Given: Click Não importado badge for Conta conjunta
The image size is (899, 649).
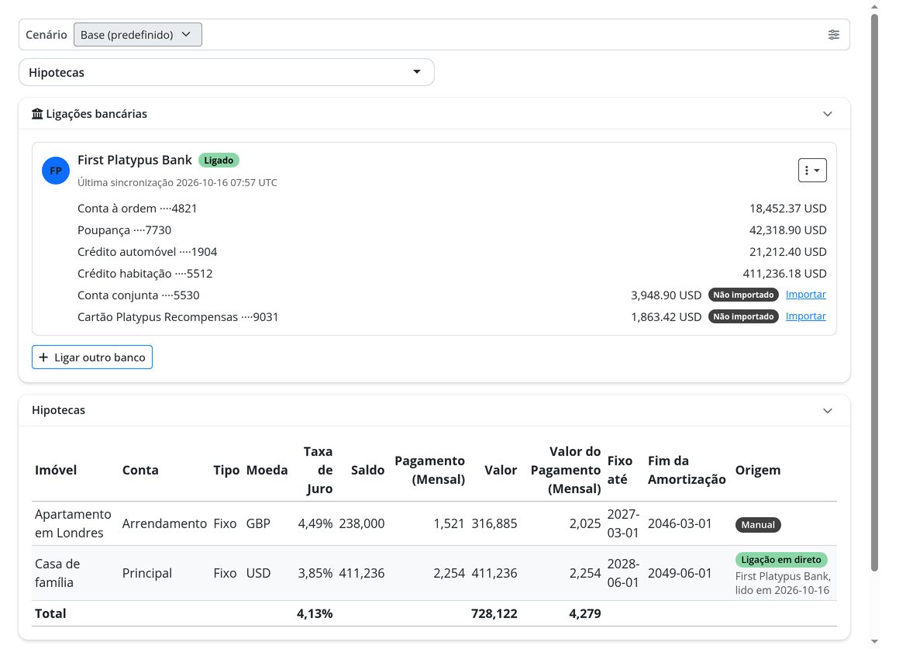Looking at the screenshot, I should point(744,295).
